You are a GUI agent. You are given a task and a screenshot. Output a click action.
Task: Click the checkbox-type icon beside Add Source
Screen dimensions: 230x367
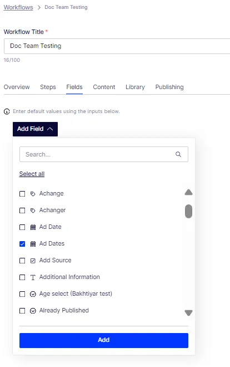pyautogui.click(x=33, y=261)
